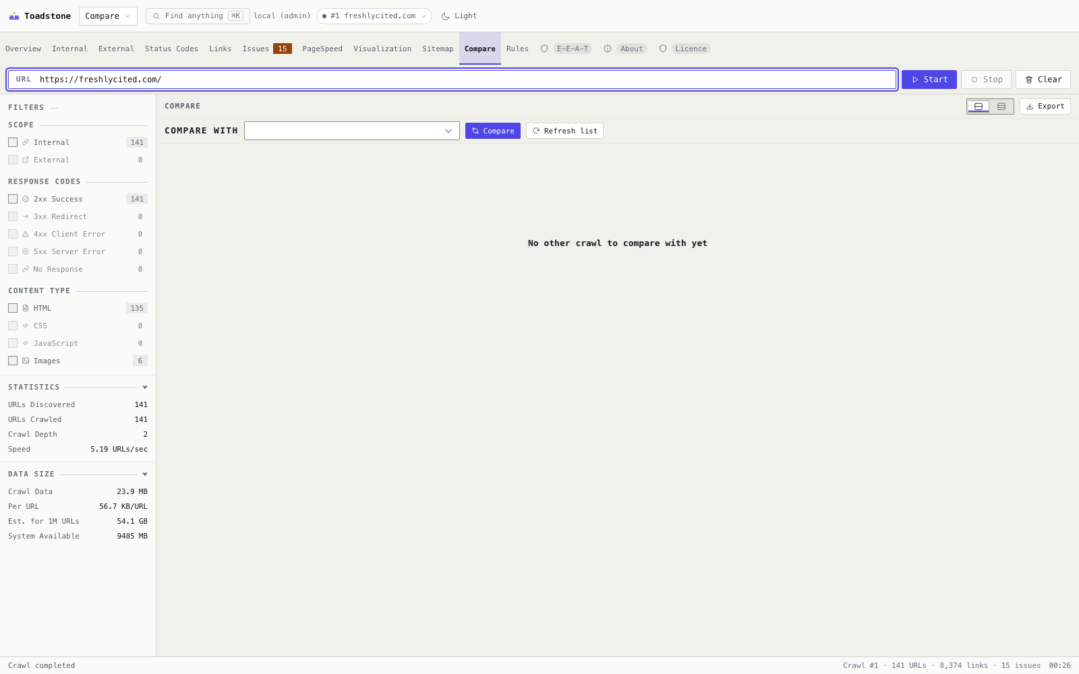Screen dimensions: 1079x674
Task: Click the search magnifier icon
Action: coord(156,16)
